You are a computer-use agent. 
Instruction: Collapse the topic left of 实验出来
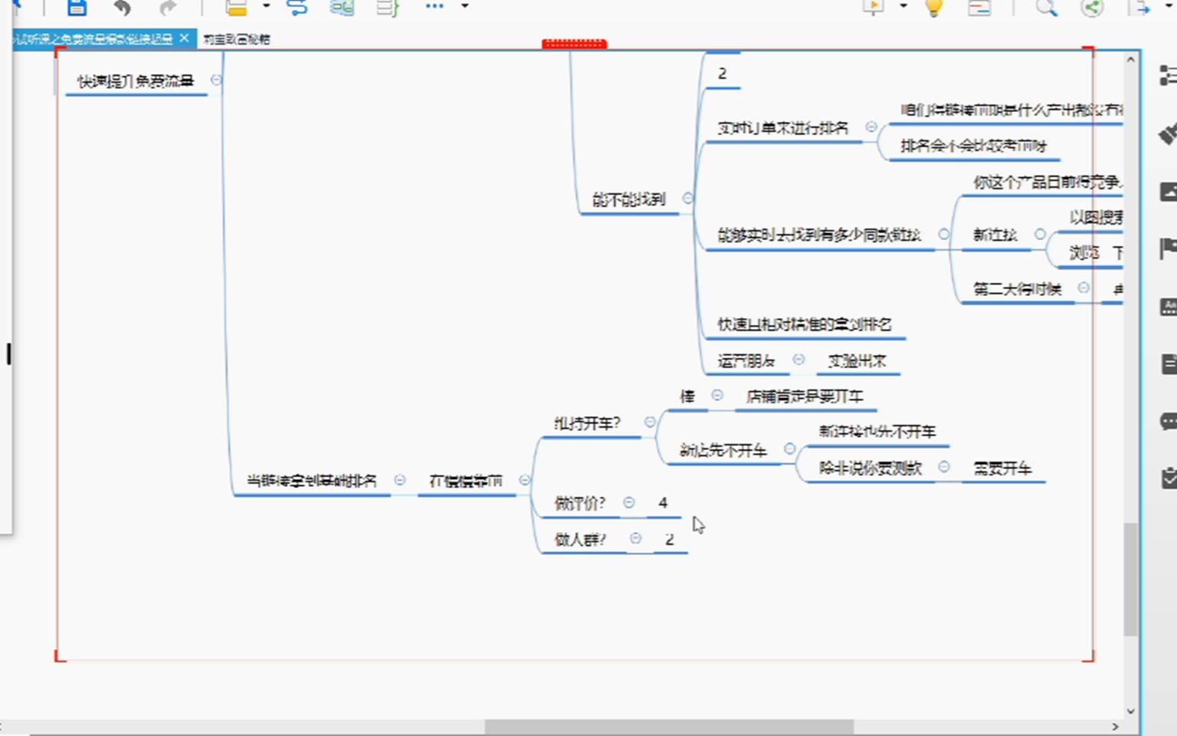[798, 359]
